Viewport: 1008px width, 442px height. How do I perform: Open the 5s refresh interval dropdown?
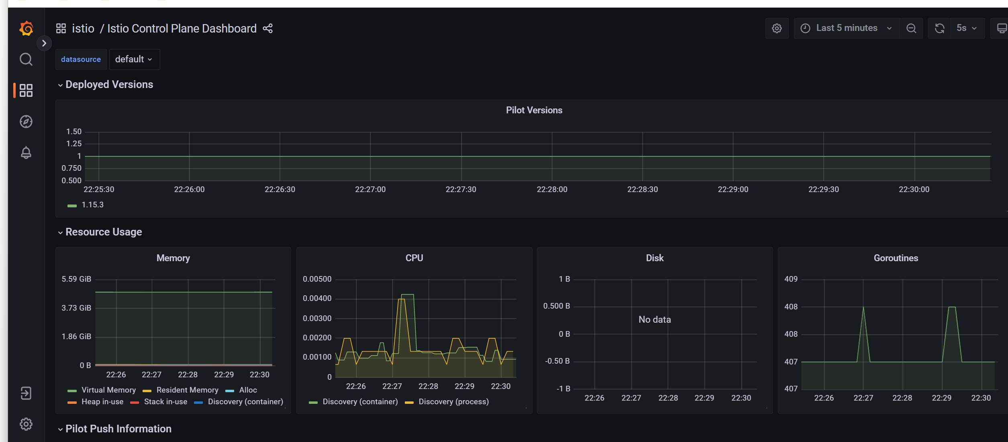point(967,29)
